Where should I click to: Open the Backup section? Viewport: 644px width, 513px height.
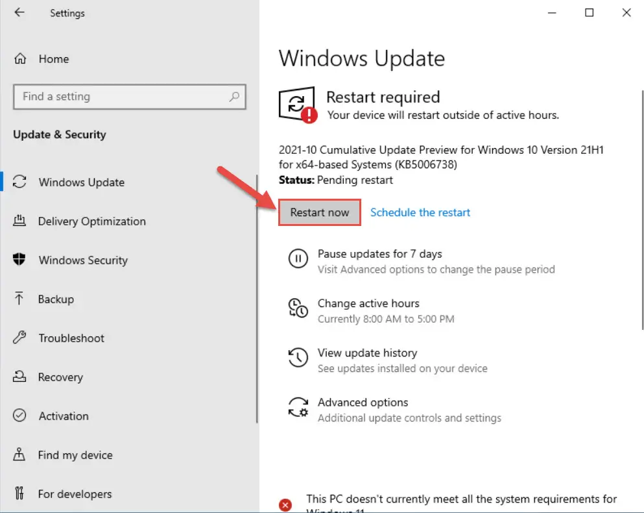click(56, 299)
